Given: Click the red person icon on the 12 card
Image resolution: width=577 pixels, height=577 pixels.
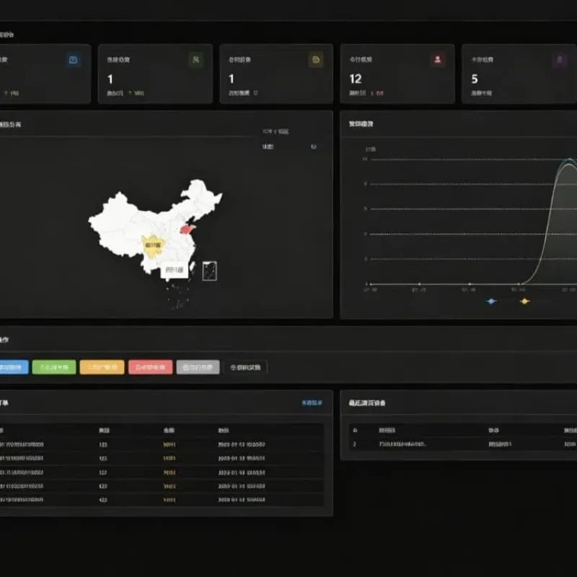Looking at the screenshot, I should coord(438,59).
